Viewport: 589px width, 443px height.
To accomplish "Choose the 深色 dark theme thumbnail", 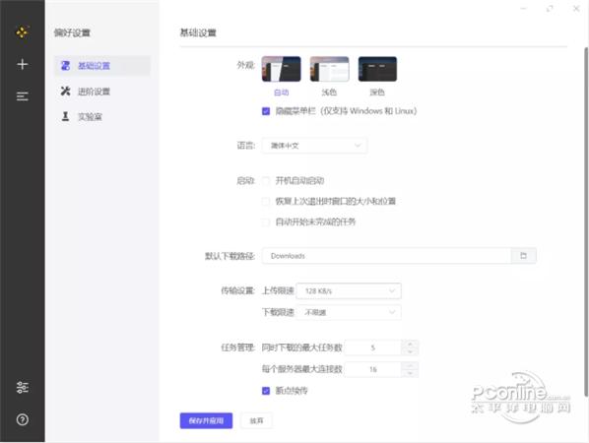I will (377, 69).
